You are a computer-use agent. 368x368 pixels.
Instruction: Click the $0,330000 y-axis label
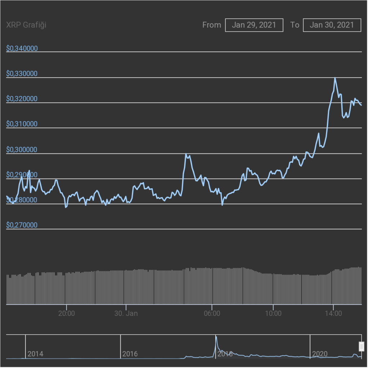click(x=22, y=74)
